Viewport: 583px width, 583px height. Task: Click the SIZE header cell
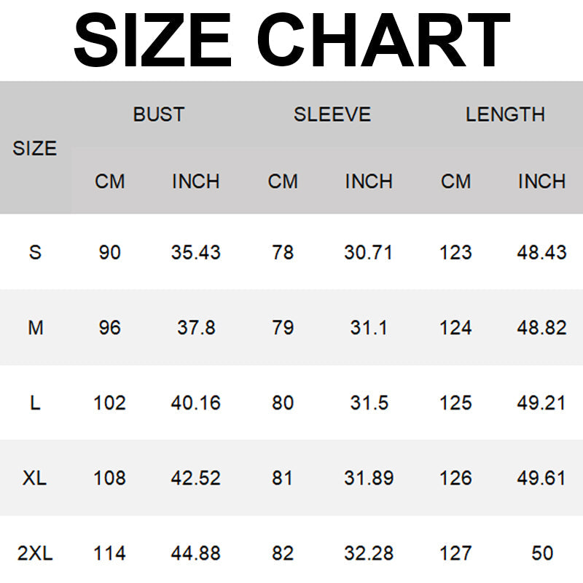click(x=35, y=149)
